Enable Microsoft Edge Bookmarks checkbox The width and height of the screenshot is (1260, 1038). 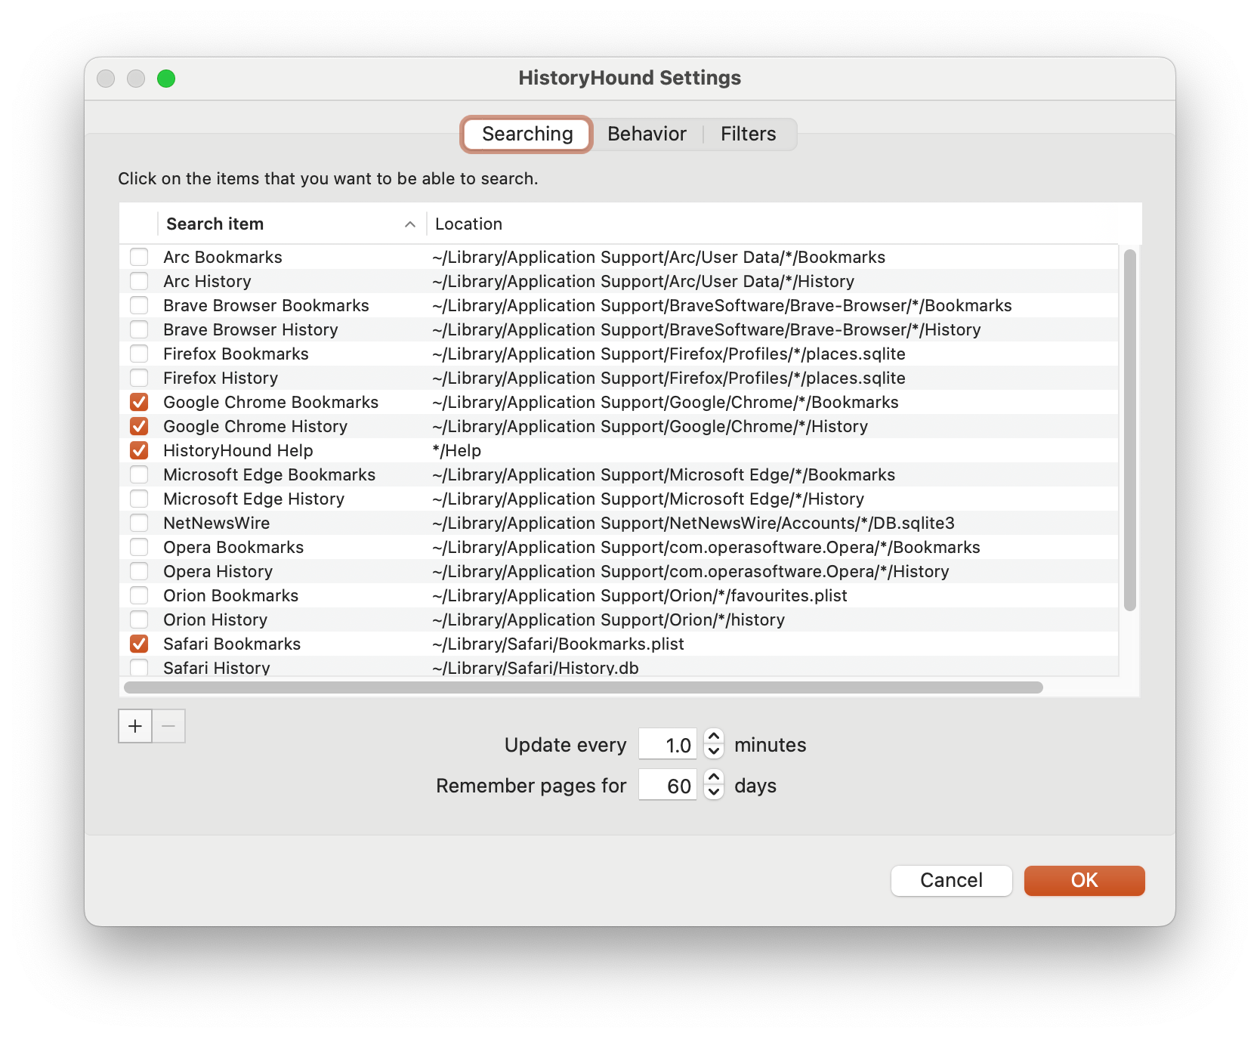point(139,474)
